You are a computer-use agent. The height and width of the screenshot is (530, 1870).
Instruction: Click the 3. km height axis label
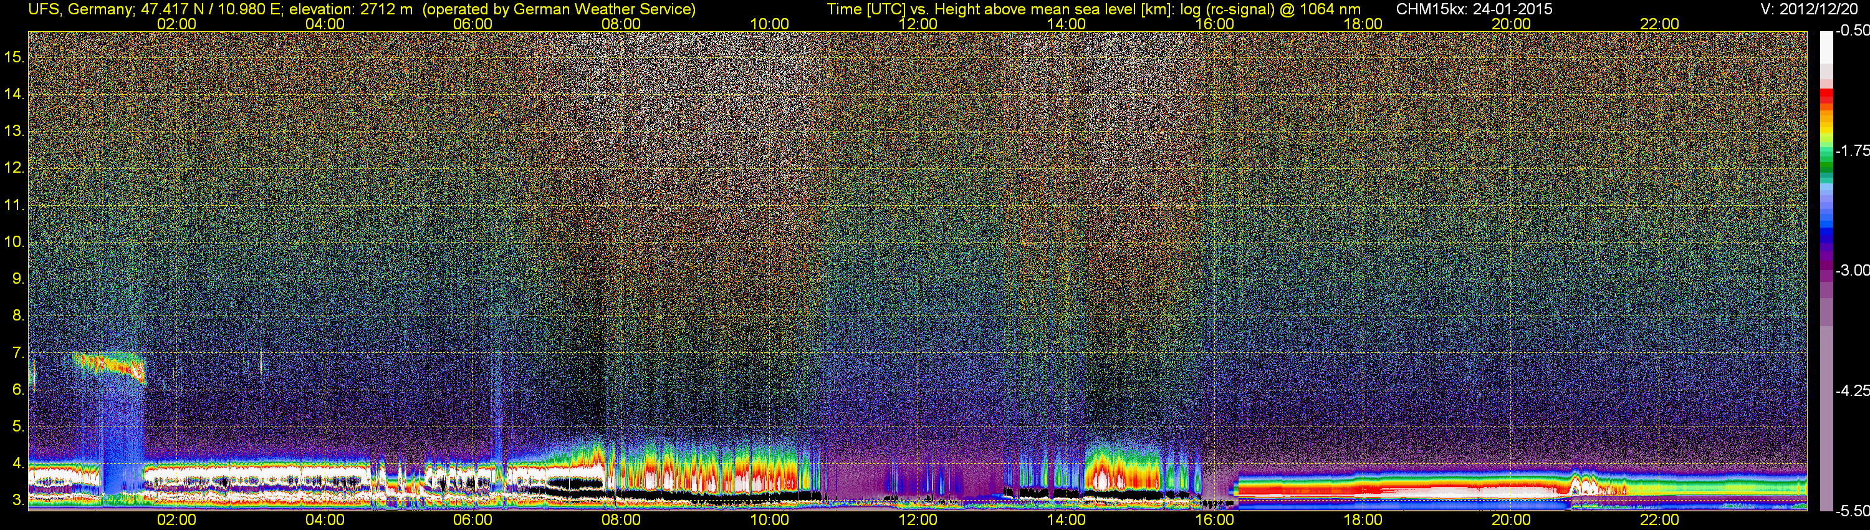[18, 500]
